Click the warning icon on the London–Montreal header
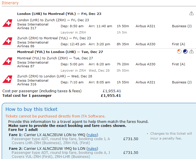This screenshot has width=196, height=159. tap(191, 13)
